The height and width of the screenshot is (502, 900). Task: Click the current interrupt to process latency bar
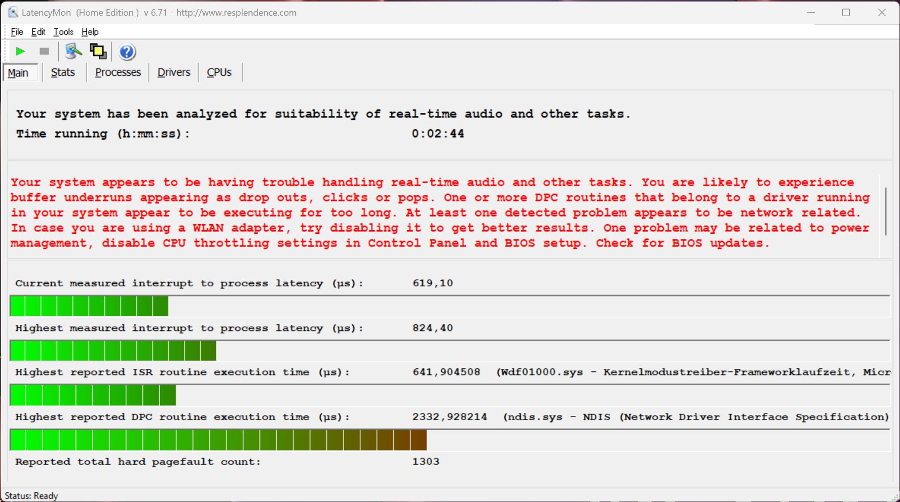point(89,306)
